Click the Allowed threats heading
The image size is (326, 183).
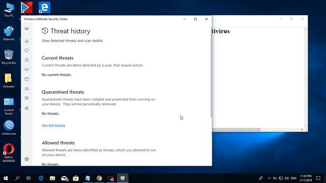(58, 143)
